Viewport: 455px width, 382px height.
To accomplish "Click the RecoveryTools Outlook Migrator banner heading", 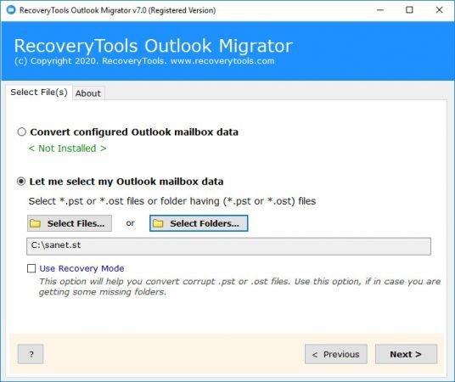I will point(153,46).
